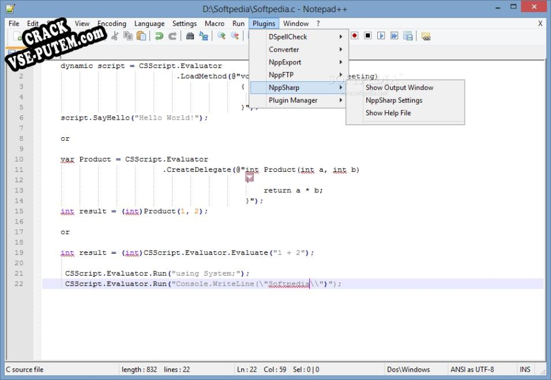Image resolution: width=551 pixels, height=380 pixels.
Task: Click 'length : 832' in the status bar
Action: click(x=139, y=370)
